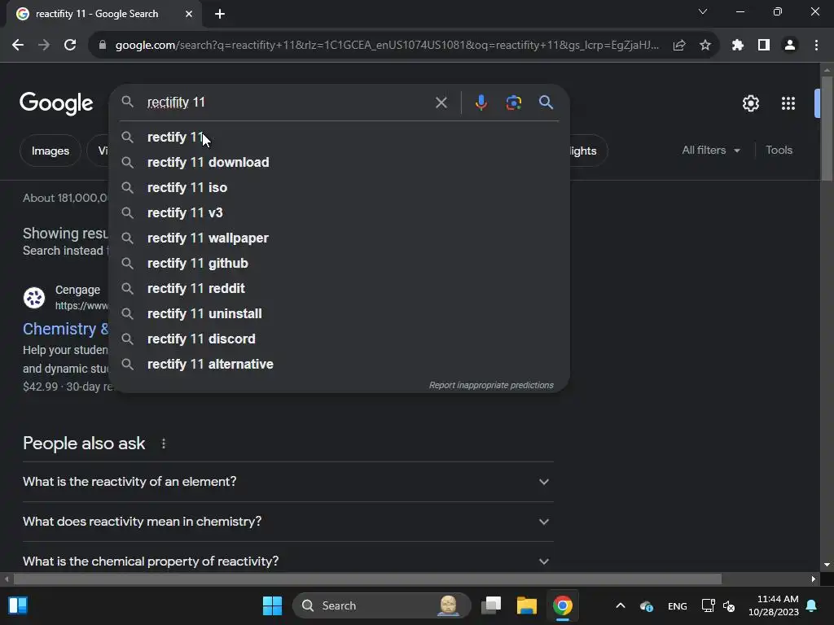Click the vertical page scrollbar thumb
Screen dimensions: 834x625
[x=827, y=128]
